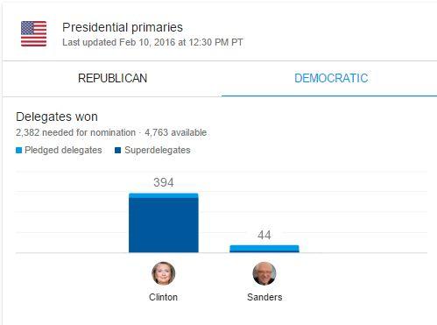Click Clinton's light blue pledged bar segment

coord(164,195)
